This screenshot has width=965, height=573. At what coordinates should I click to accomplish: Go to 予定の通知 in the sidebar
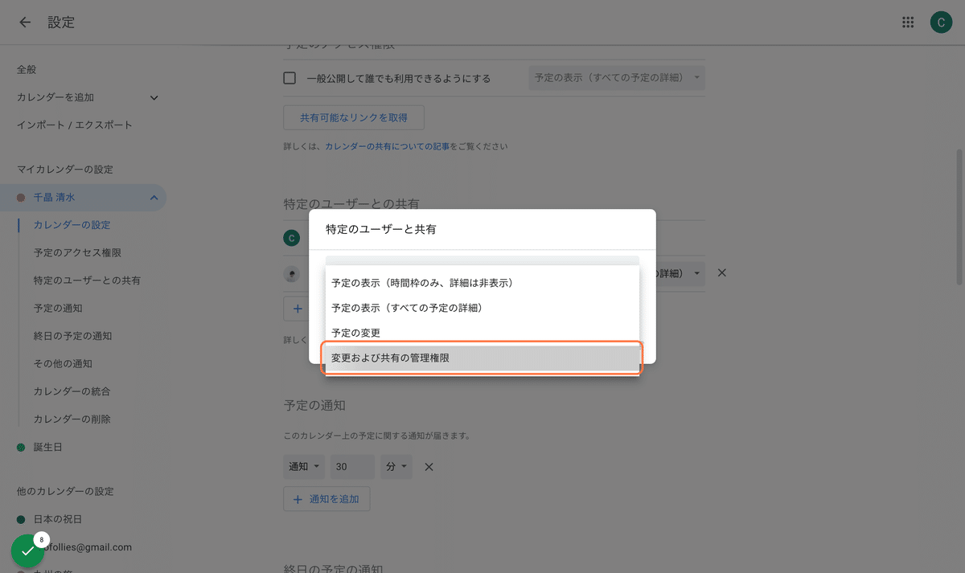click(58, 309)
